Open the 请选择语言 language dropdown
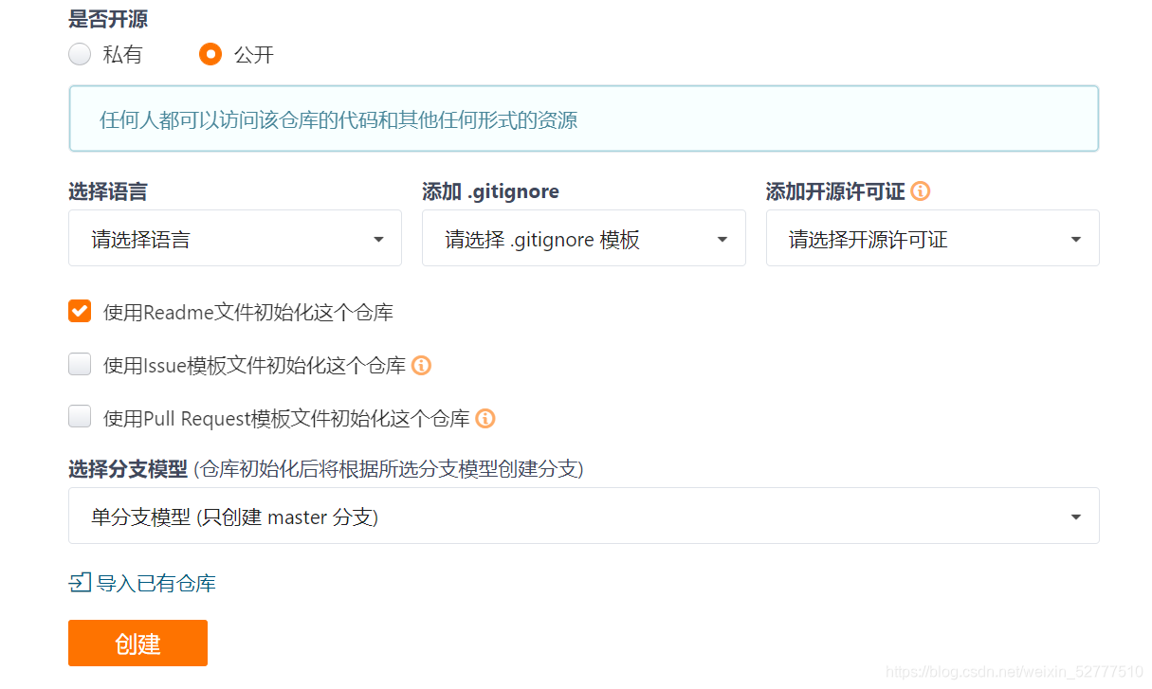This screenshot has height=689, width=1152. click(x=235, y=239)
